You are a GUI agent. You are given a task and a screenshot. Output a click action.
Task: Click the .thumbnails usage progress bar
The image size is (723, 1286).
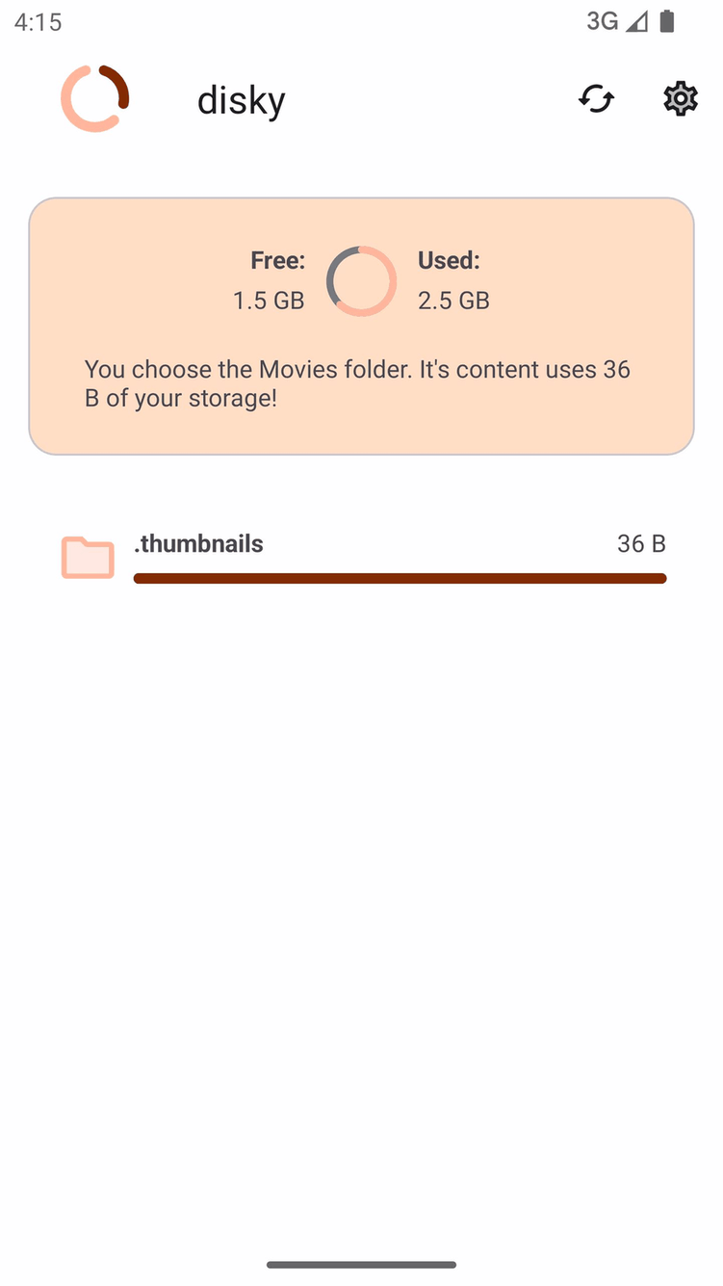click(400, 578)
